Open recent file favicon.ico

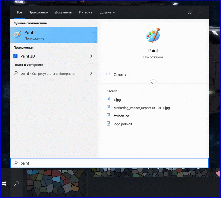coord(121,116)
